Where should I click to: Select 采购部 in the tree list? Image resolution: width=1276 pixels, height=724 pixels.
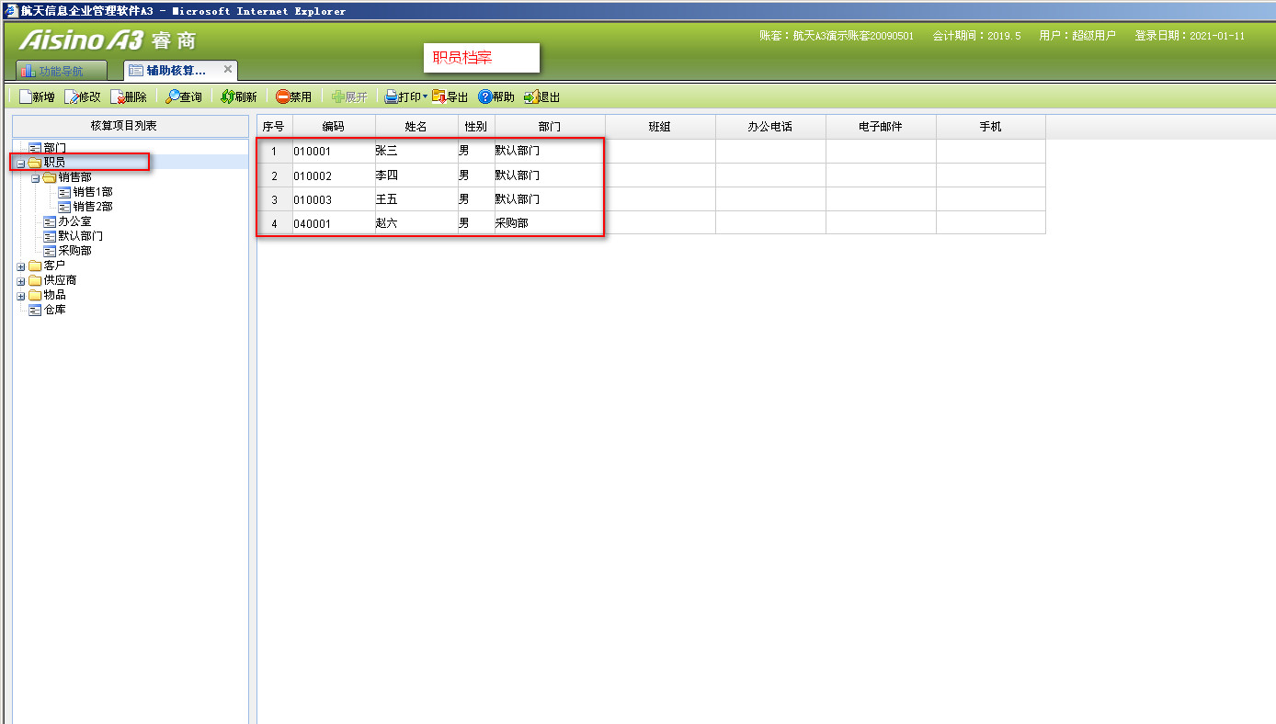point(74,251)
